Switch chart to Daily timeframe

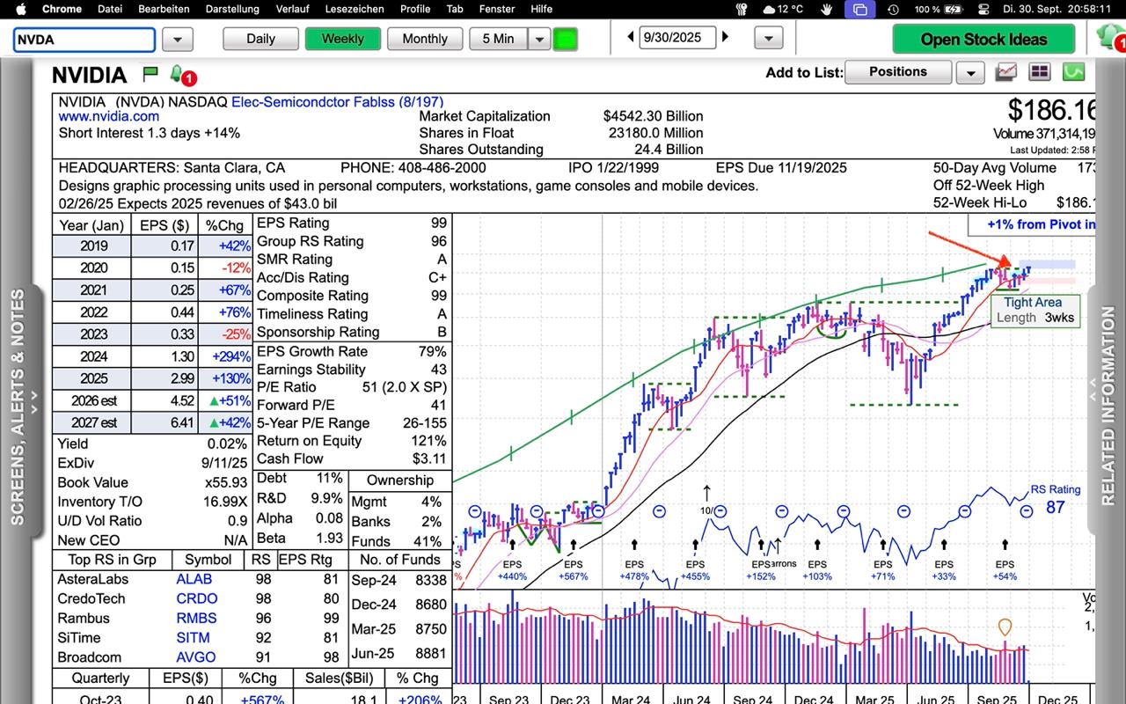(x=260, y=39)
